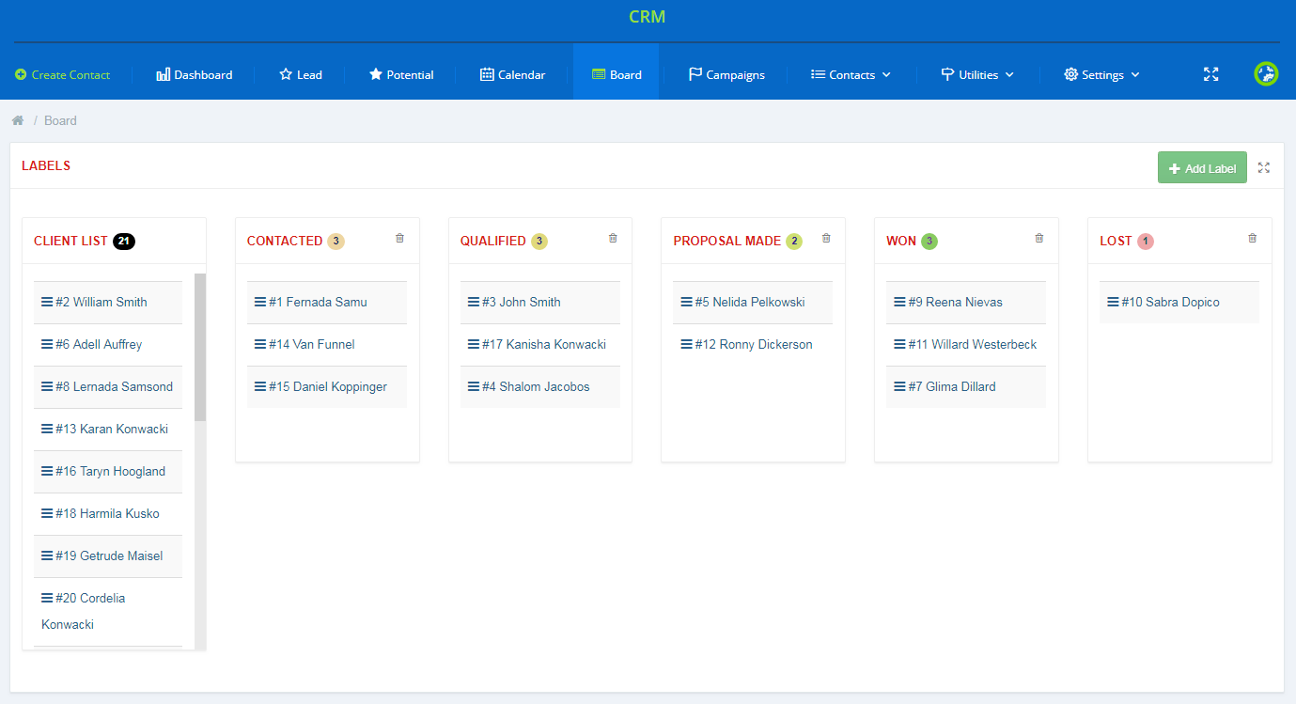
Task: Click drag handle for #10 Sabra Dopico
Action: click(1114, 302)
